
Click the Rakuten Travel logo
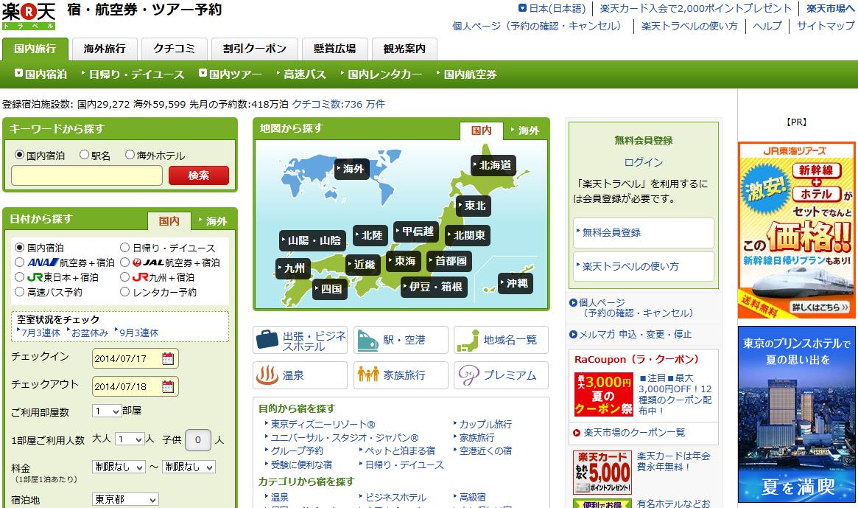29,16
